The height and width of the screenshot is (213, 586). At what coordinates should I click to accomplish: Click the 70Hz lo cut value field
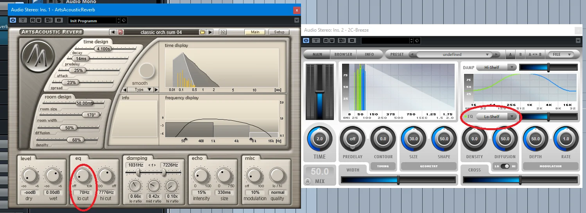(x=84, y=192)
